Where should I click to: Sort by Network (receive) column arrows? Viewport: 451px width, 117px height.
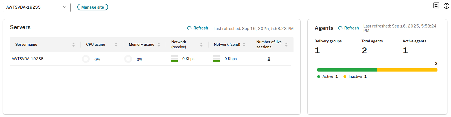coord(201,45)
